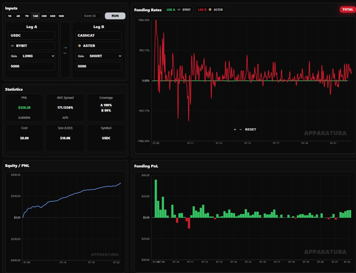356x273 pixels.
Task: Click the Bybit icon in Leg A legend
Action: [x=179, y=9]
